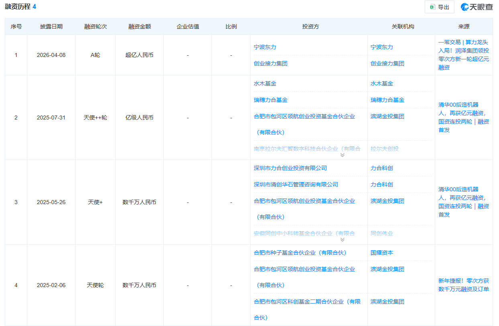Select the 天使轮 round cell
Screen dimensions: 499x326
[95, 285]
